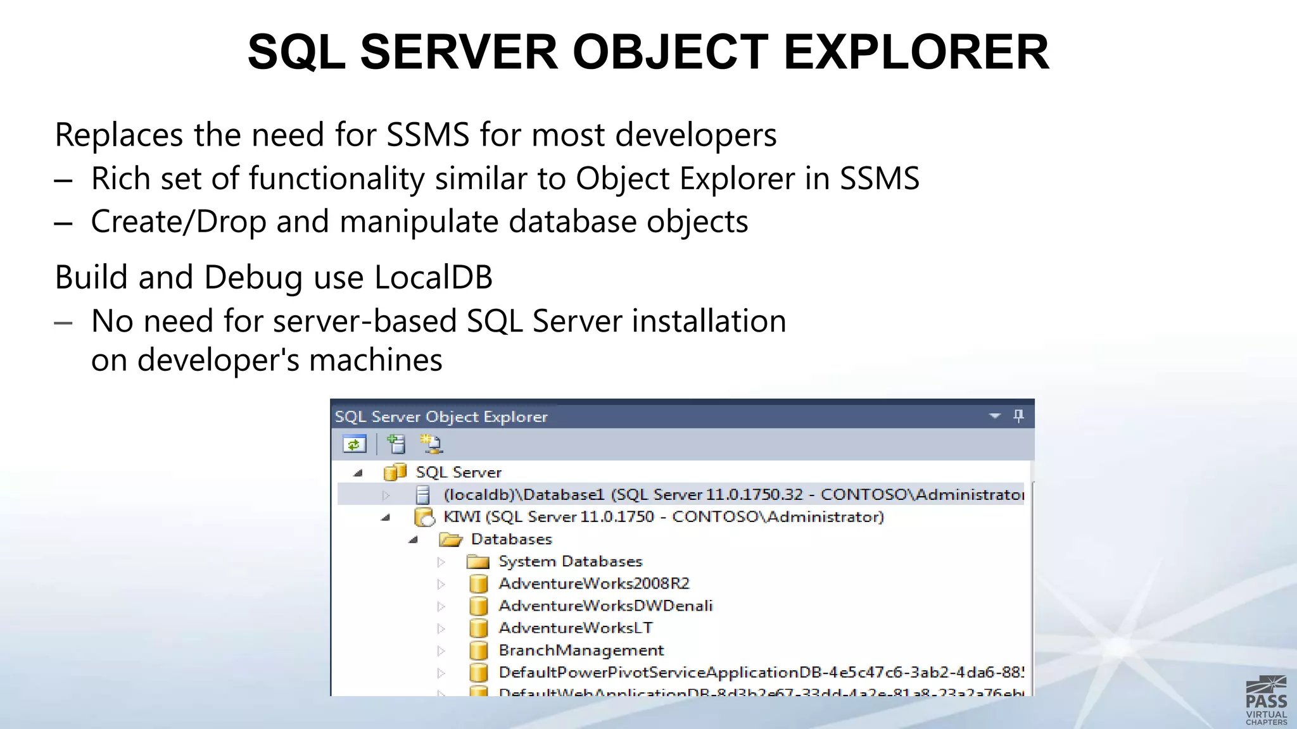This screenshot has height=729, width=1297.
Task: Select KIWI (SQL Server 11.0.1750) row
Action: click(x=664, y=517)
